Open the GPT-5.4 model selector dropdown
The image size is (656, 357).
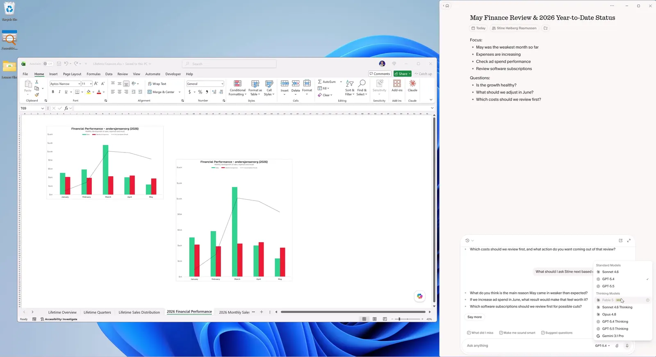[602, 346]
